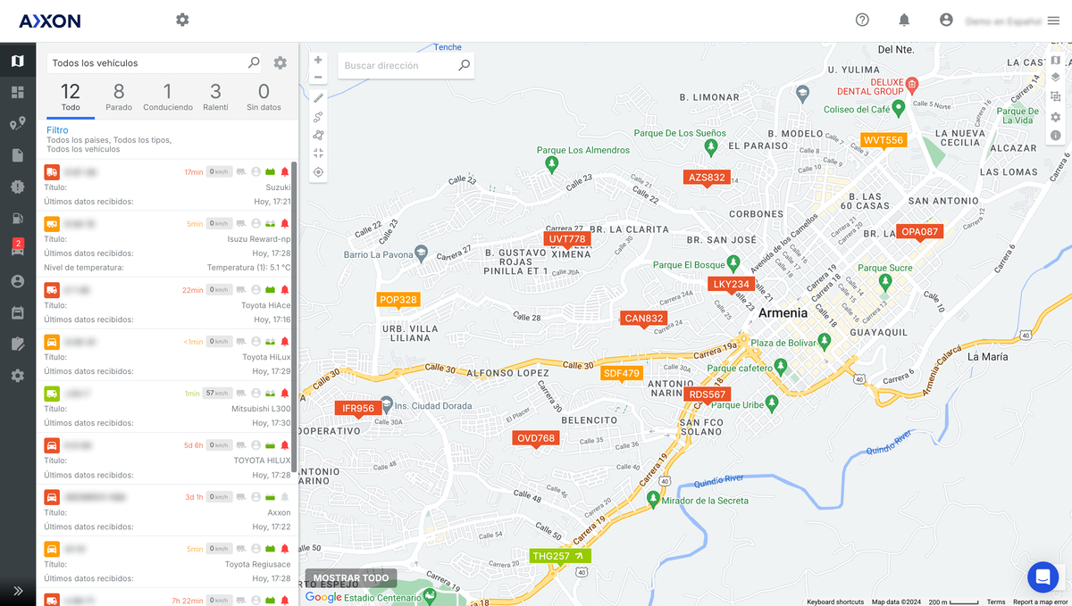
Task: Click the alarm bell on the Toyota HiAce row
Action: coord(285,289)
